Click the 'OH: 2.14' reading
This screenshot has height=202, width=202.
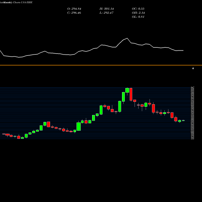click(138, 13)
